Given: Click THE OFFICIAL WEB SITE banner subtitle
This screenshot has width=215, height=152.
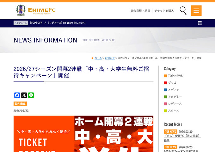Looking at the screenshot, I should 99,40.
